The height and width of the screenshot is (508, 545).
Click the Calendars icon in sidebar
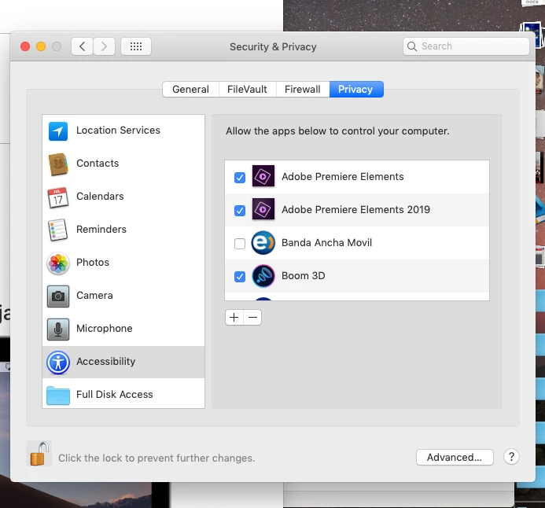click(58, 197)
